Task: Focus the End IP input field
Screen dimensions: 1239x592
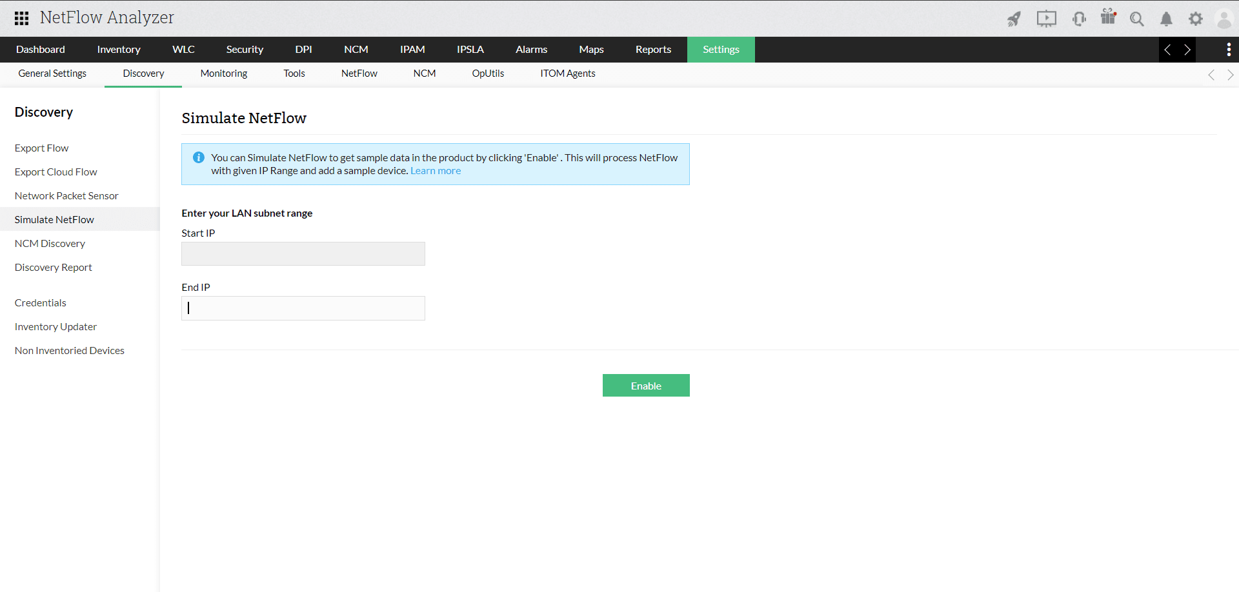Action: [303, 308]
